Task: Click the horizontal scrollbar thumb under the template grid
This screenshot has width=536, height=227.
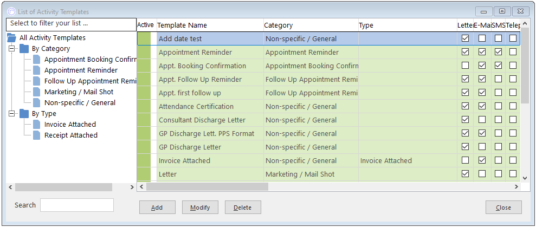Action: click(x=208, y=187)
